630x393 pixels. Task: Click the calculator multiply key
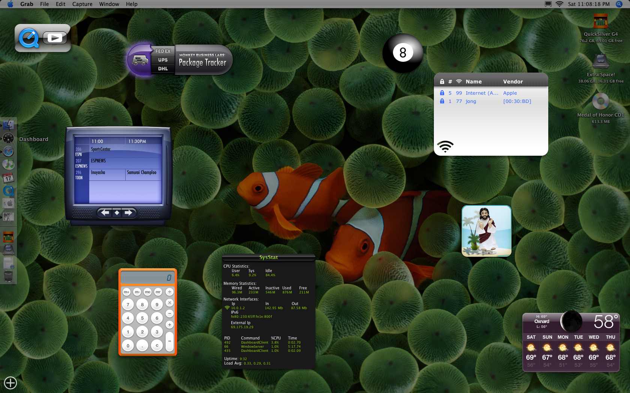click(x=169, y=303)
